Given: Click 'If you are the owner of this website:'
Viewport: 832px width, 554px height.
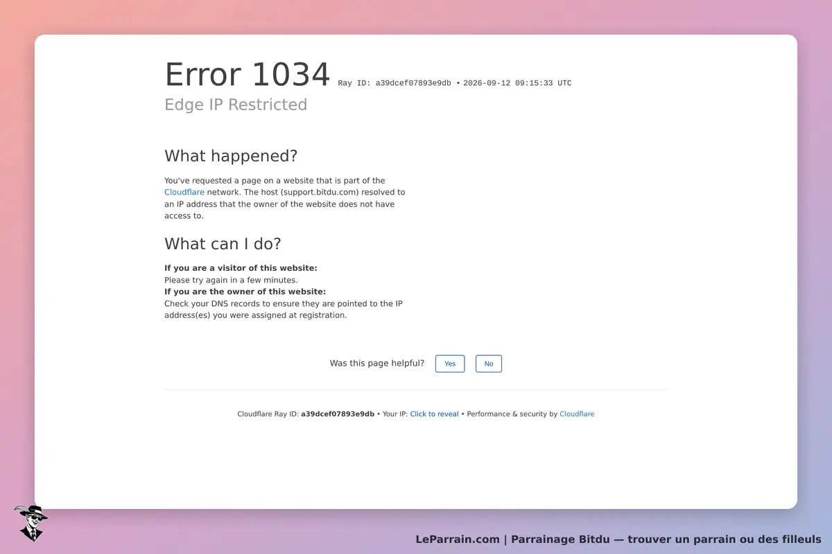Looking at the screenshot, I should (x=245, y=292).
